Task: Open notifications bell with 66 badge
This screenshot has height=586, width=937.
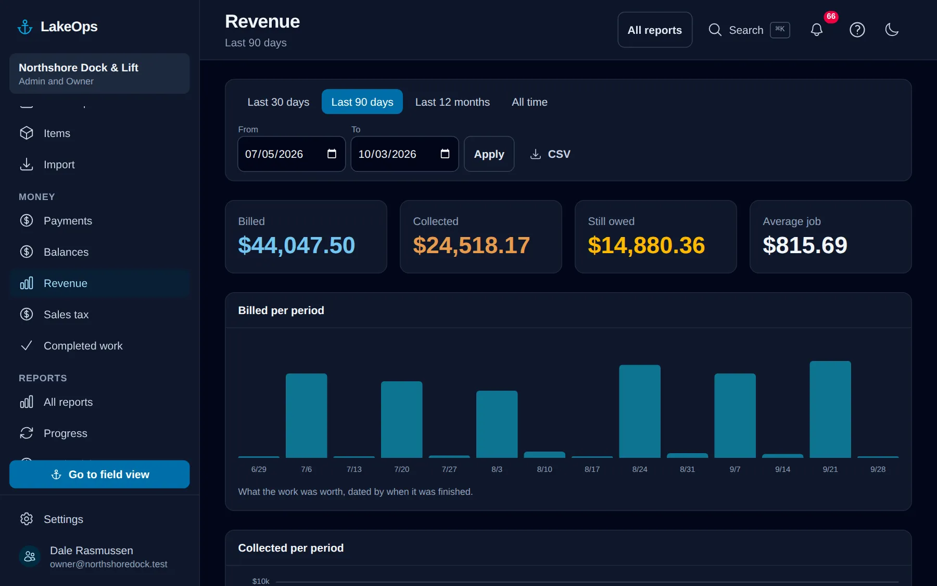Action: [x=817, y=30]
